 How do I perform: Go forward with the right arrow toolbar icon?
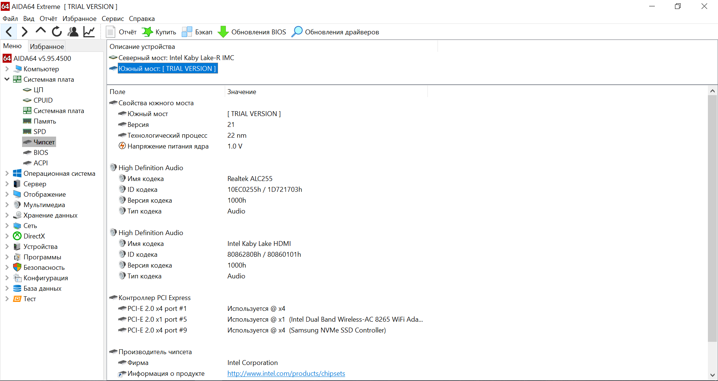coord(25,32)
